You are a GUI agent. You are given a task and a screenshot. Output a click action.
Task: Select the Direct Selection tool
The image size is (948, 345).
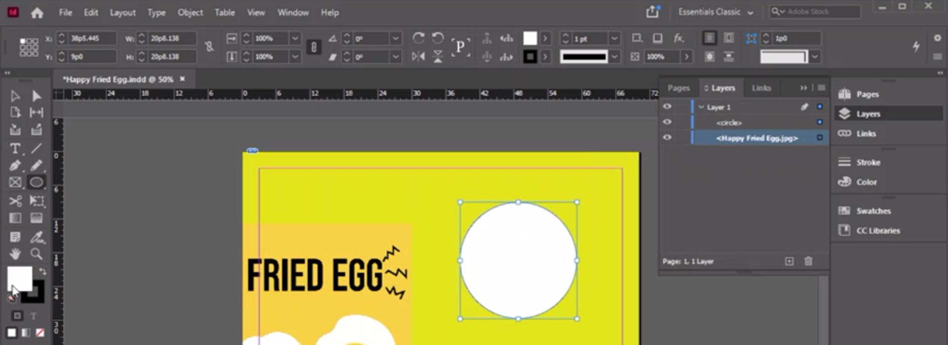point(36,96)
